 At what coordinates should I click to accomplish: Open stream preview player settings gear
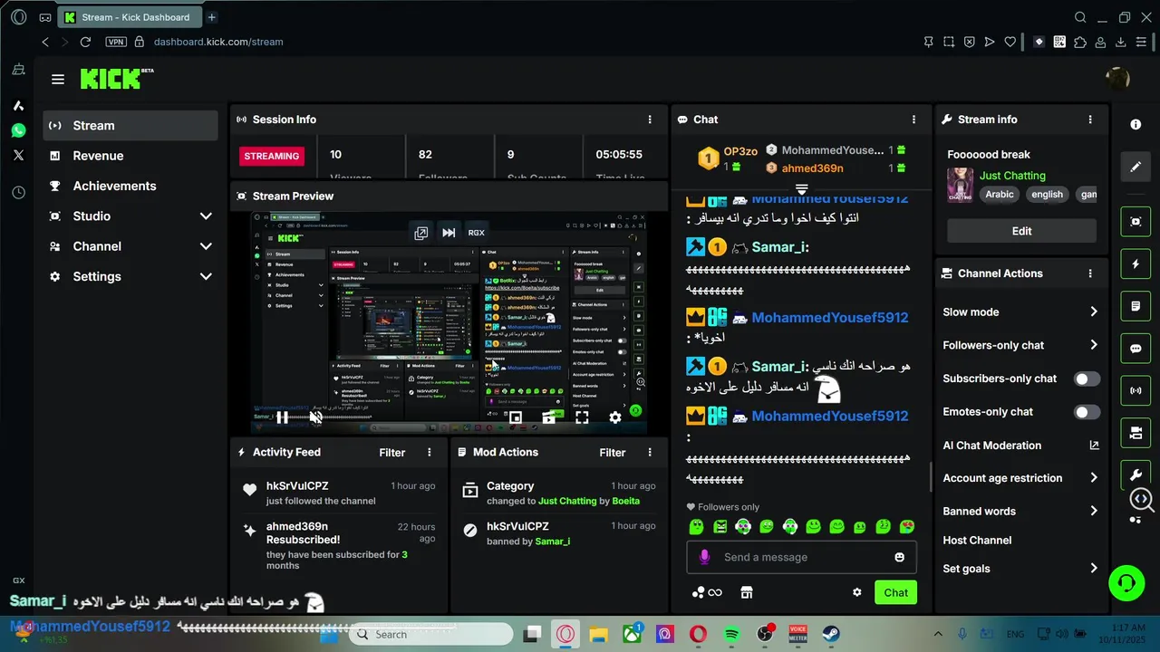615,417
